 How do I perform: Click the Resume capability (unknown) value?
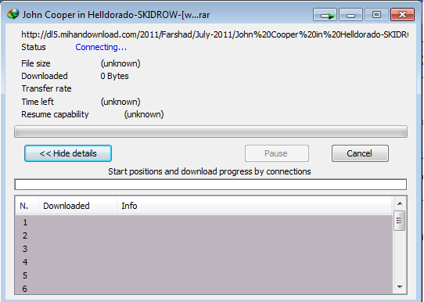[x=144, y=114]
